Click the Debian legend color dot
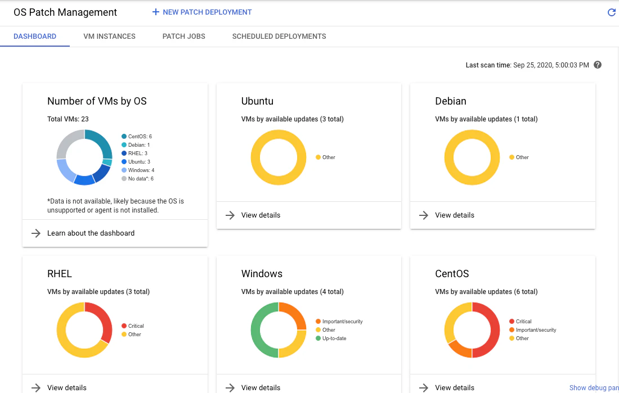 [124, 145]
